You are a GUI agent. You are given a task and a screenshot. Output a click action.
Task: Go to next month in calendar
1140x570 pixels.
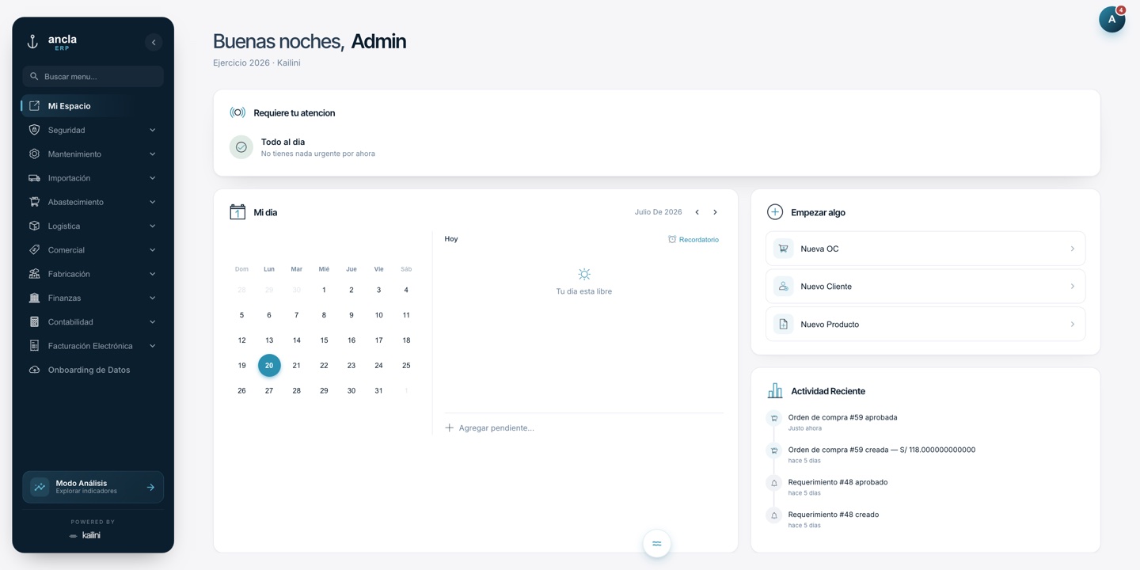[715, 212]
